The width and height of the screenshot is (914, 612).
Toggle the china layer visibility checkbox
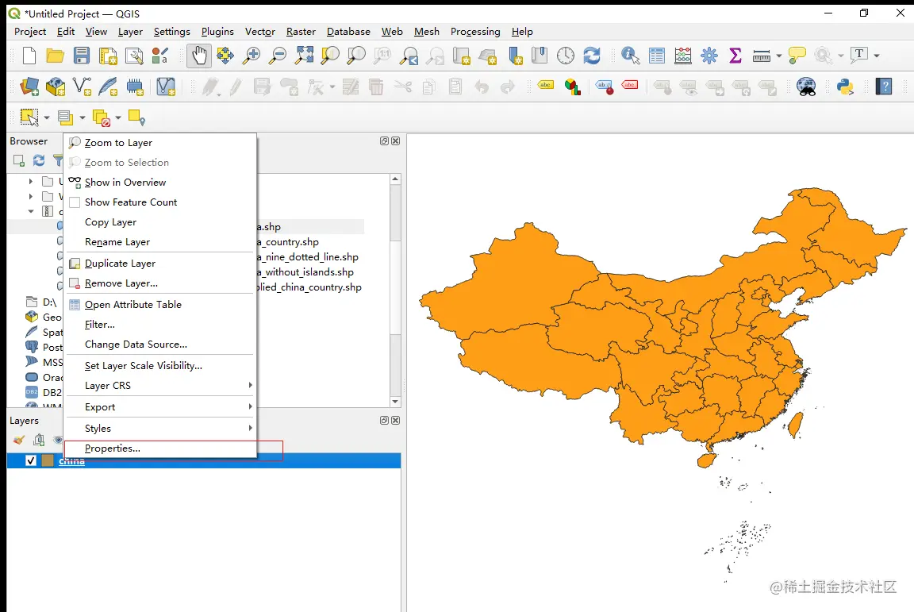coord(31,461)
